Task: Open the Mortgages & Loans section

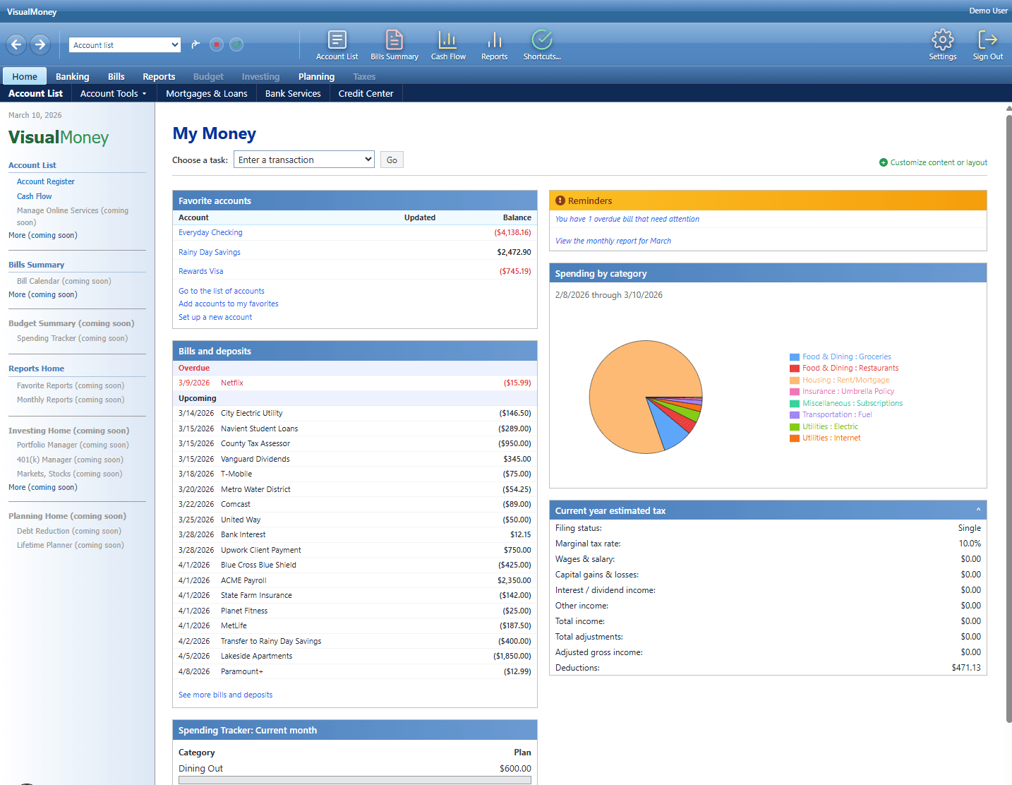Action: tap(206, 92)
